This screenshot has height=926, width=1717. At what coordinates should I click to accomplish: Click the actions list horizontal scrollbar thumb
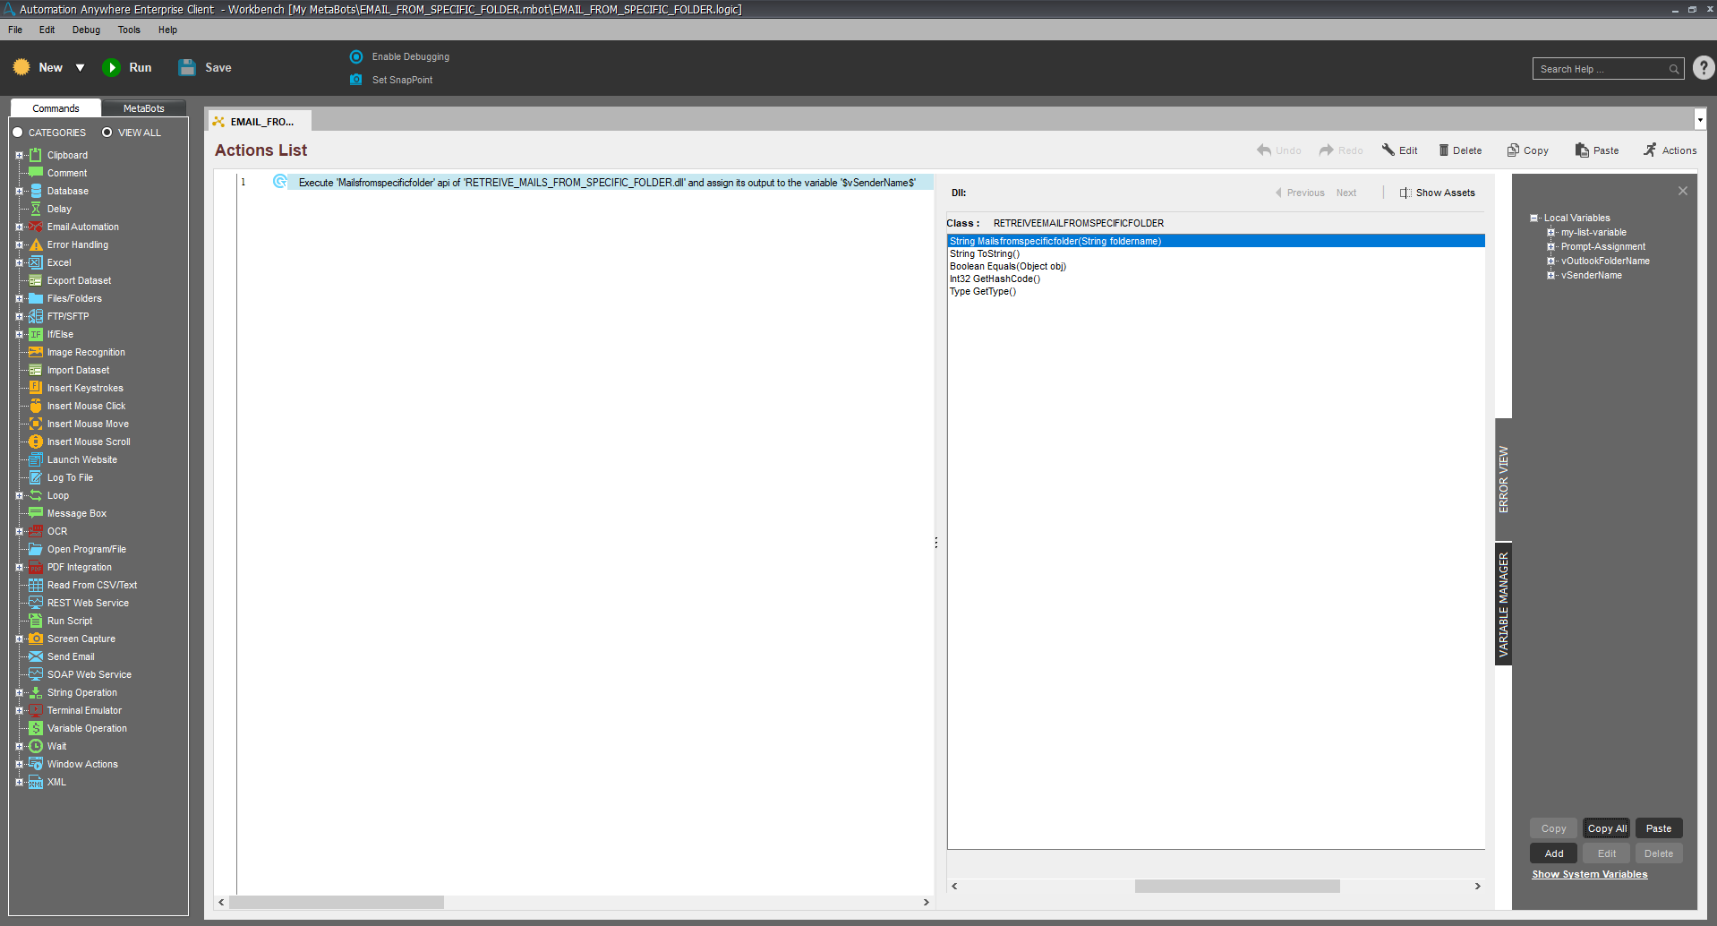pyautogui.click(x=337, y=902)
